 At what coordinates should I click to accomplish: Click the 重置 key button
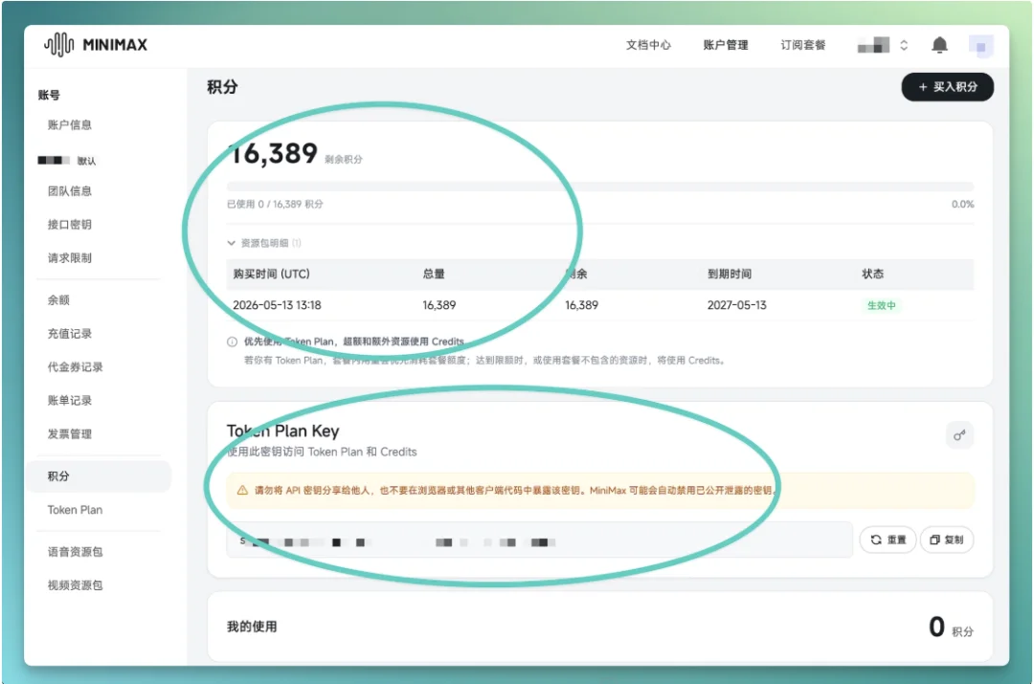(888, 540)
